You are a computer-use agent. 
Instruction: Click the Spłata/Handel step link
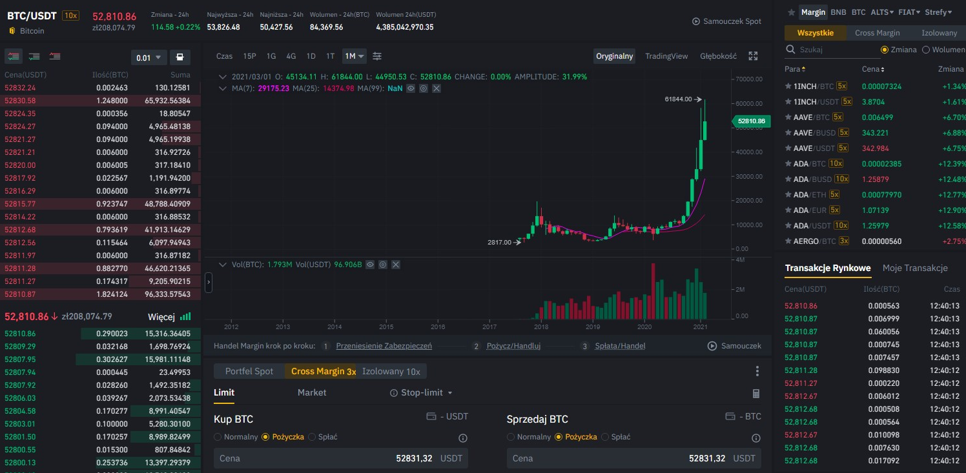(x=619, y=346)
